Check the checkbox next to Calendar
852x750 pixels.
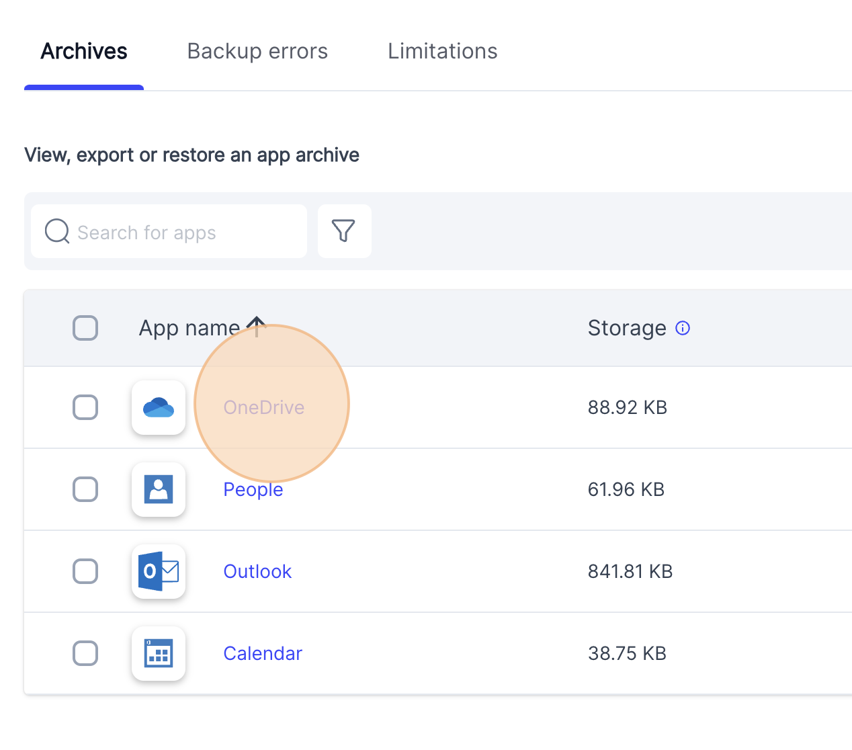(x=85, y=653)
